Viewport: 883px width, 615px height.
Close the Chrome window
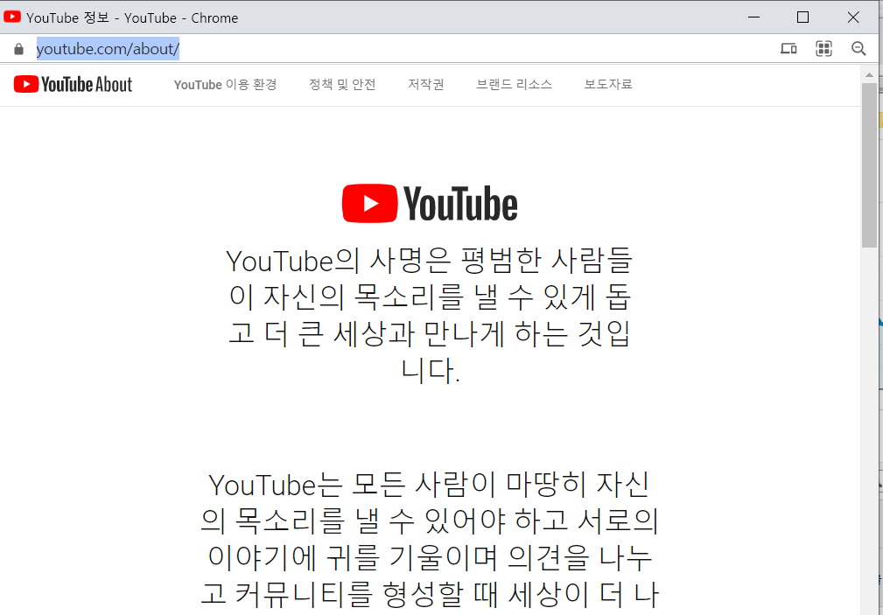(x=853, y=17)
